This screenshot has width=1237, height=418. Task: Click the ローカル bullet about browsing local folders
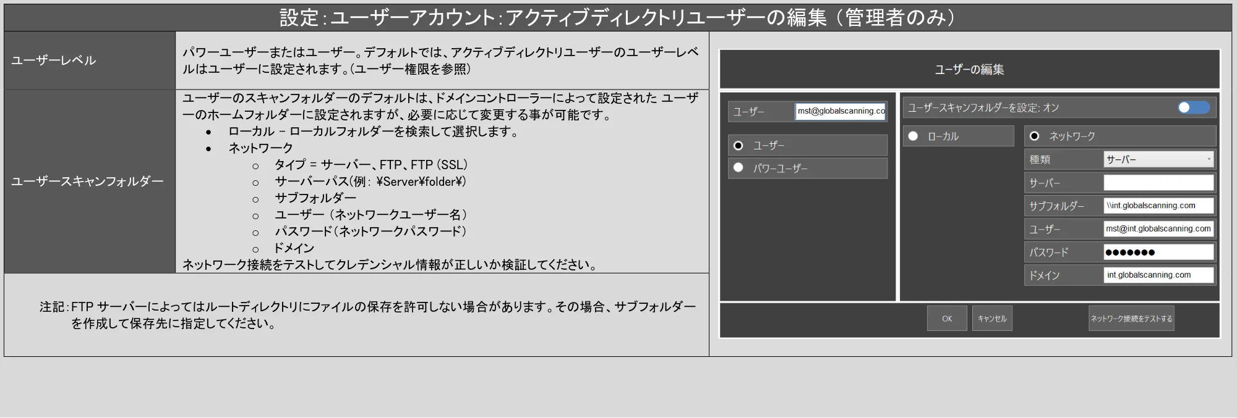click(374, 132)
